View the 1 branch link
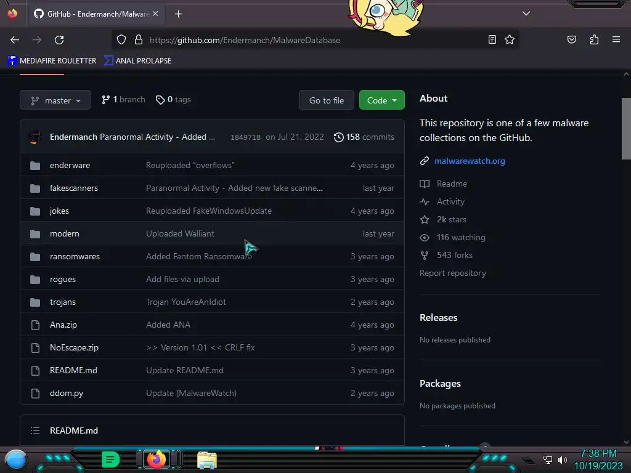The image size is (631, 473). click(123, 100)
